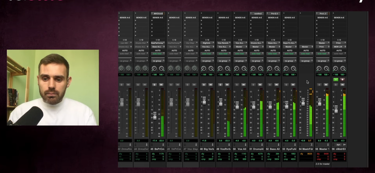Toggle green input monitor button on nMstrS3
Viewport: 375px width, 173px height.
[x=335, y=79]
